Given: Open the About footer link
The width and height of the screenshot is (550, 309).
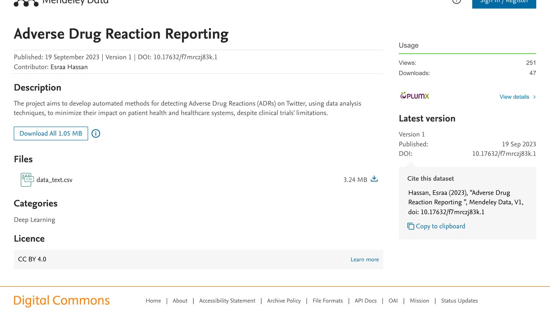Looking at the screenshot, I should [180, 301].
